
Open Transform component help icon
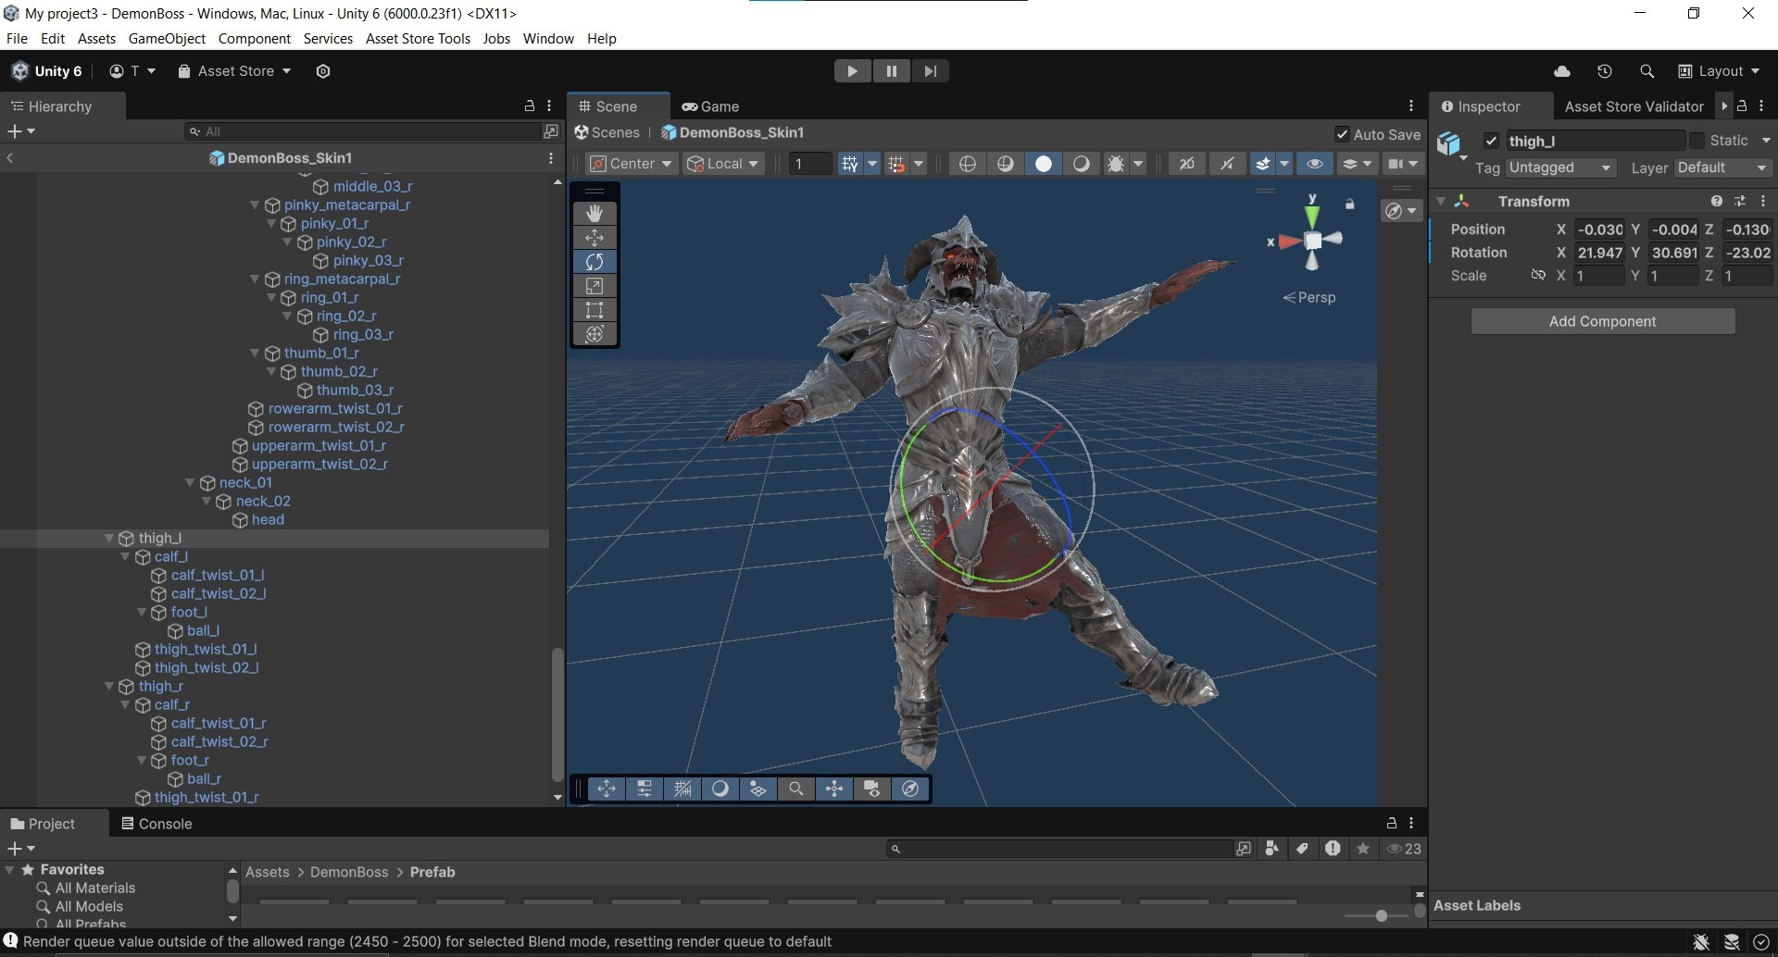(1717, 201)
